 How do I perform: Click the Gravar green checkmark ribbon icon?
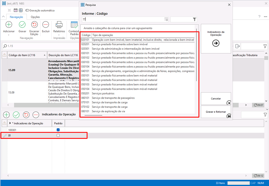click(22, 25)
